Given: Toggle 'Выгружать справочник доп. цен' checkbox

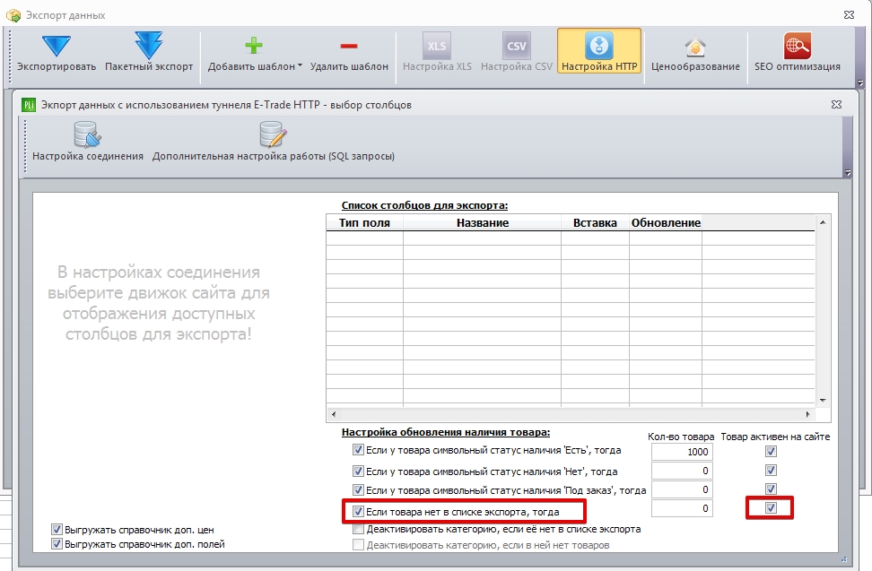Looking at the screenshot, I should pyautogui.click(x=57, y=530).
